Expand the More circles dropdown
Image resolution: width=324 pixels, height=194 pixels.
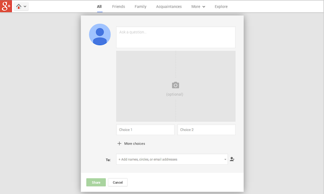pos(198,7)
